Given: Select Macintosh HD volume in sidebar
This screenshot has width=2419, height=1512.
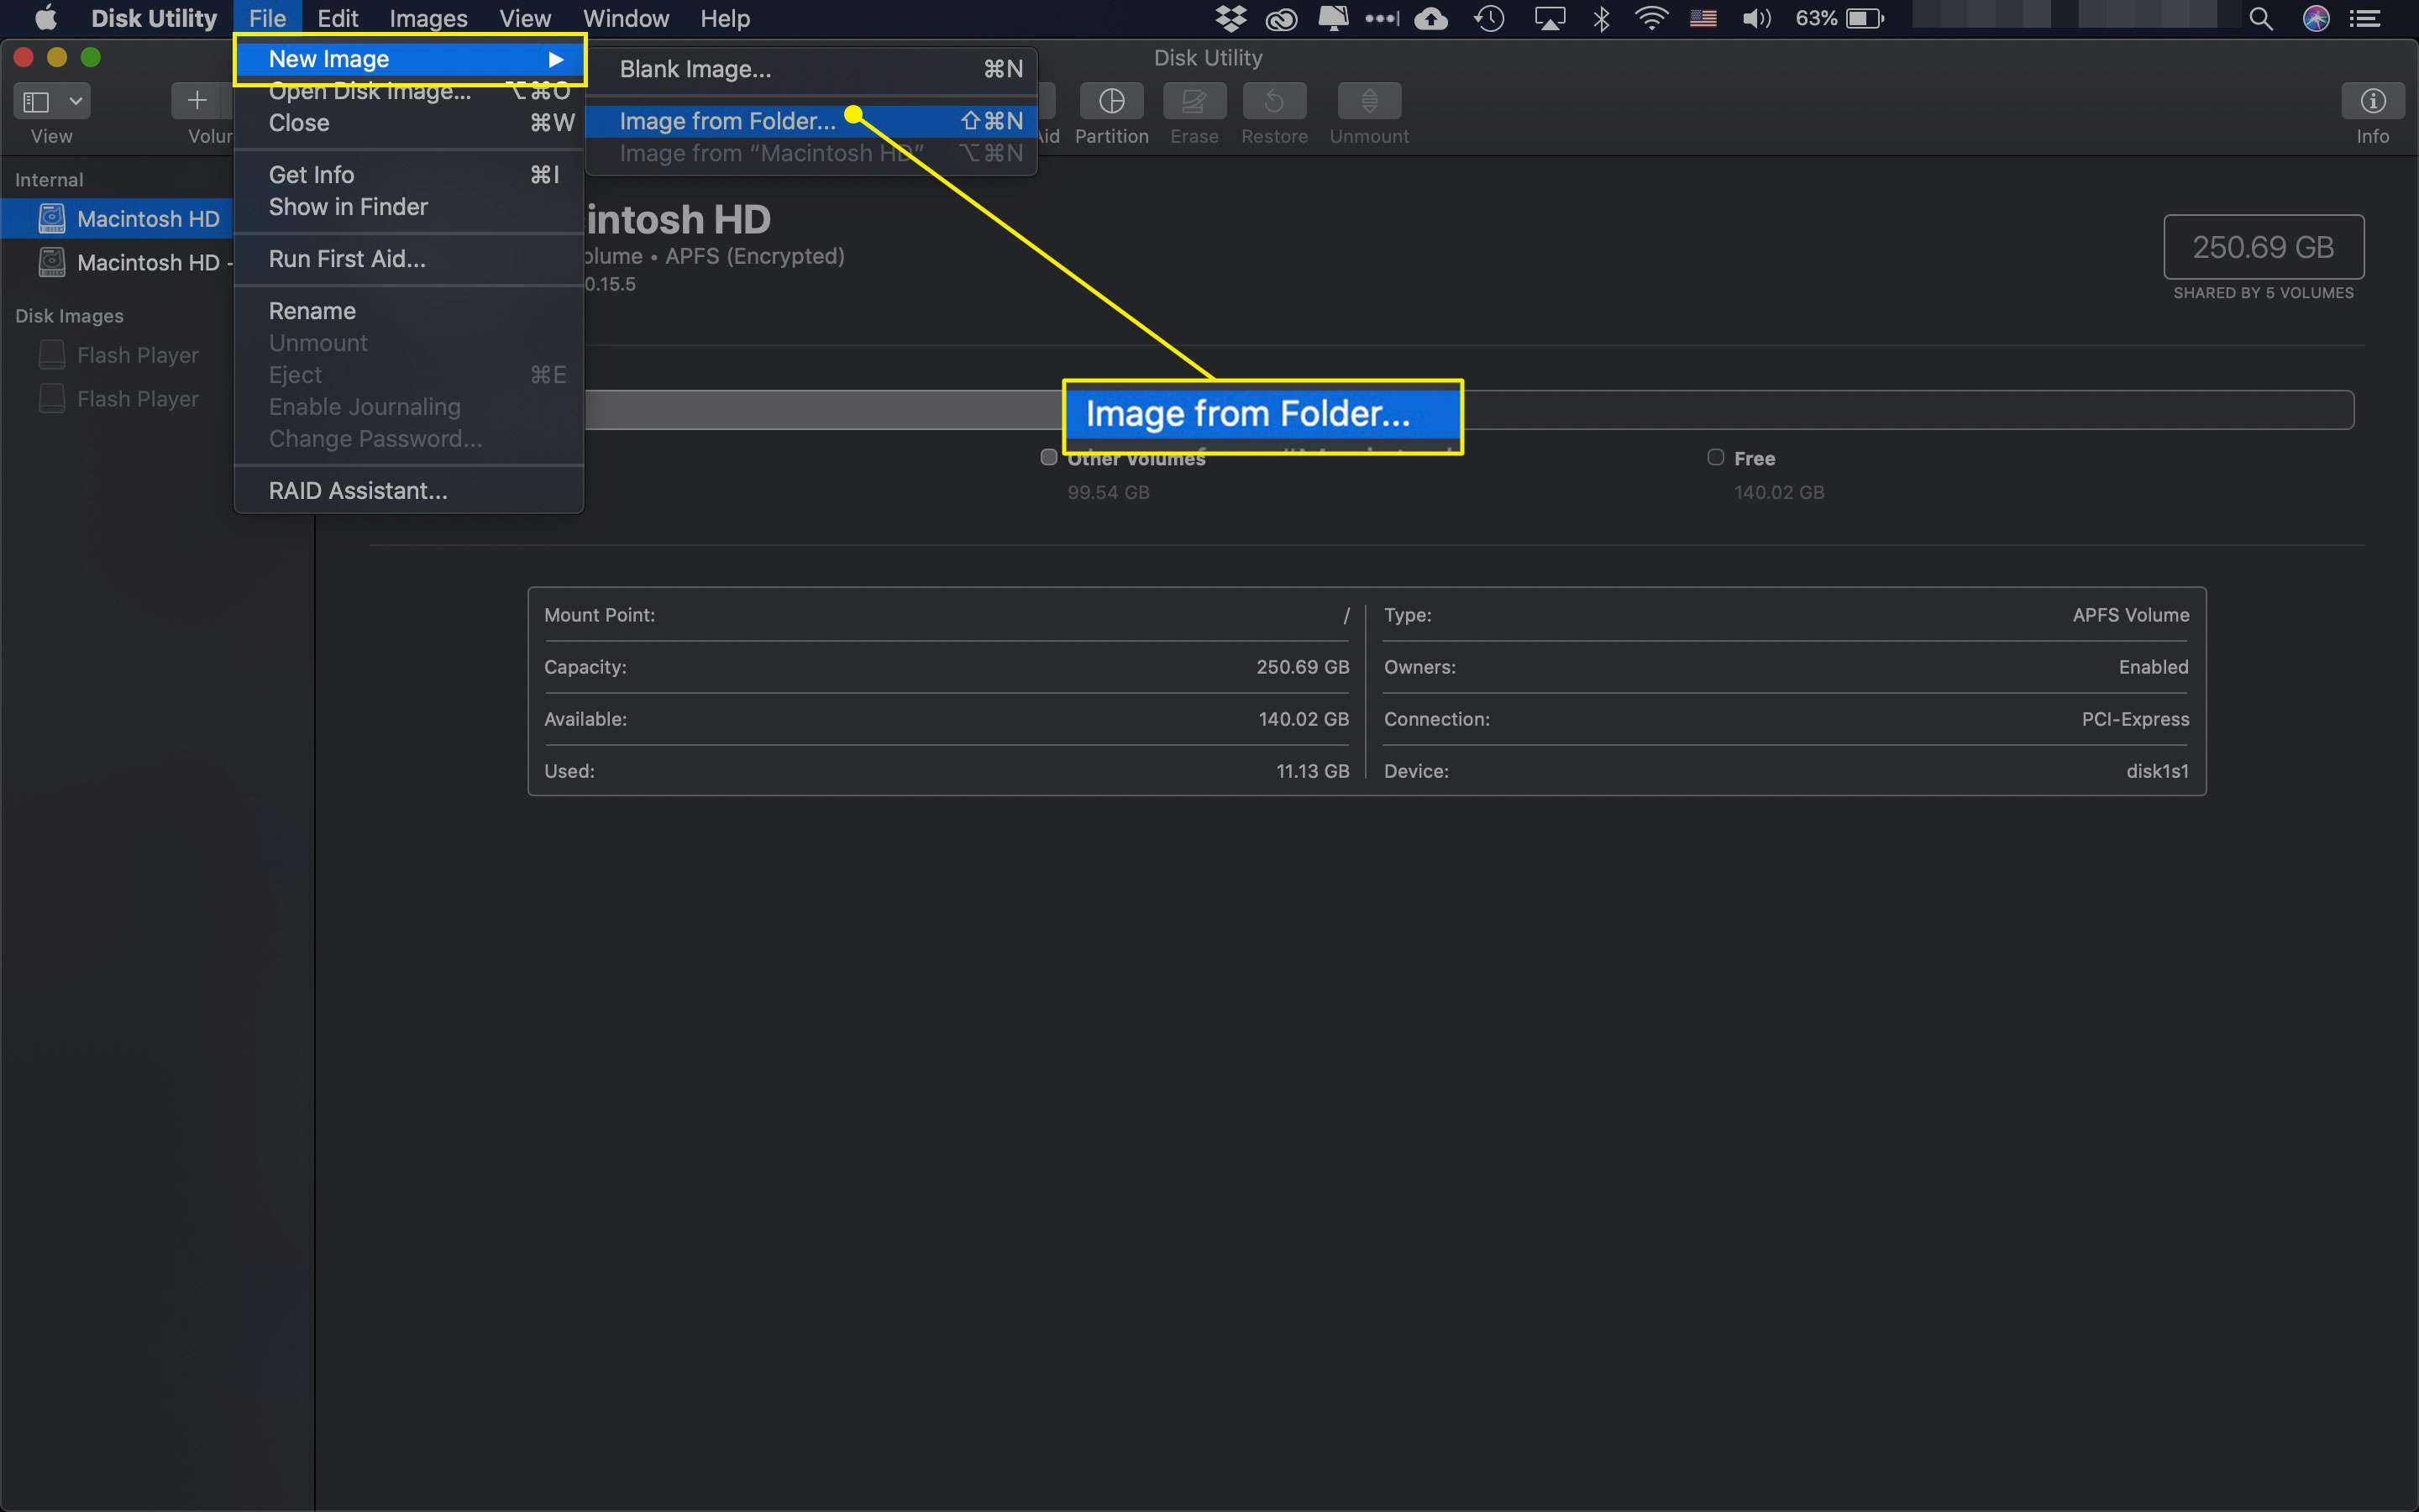Looking at the screenshot, I should tap(118, 218).
